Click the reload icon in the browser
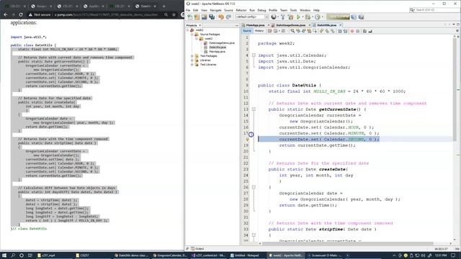 pos(21,14)
